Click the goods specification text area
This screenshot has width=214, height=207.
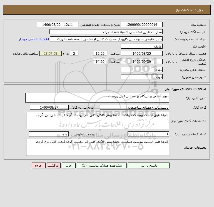[x=98, y=121]
